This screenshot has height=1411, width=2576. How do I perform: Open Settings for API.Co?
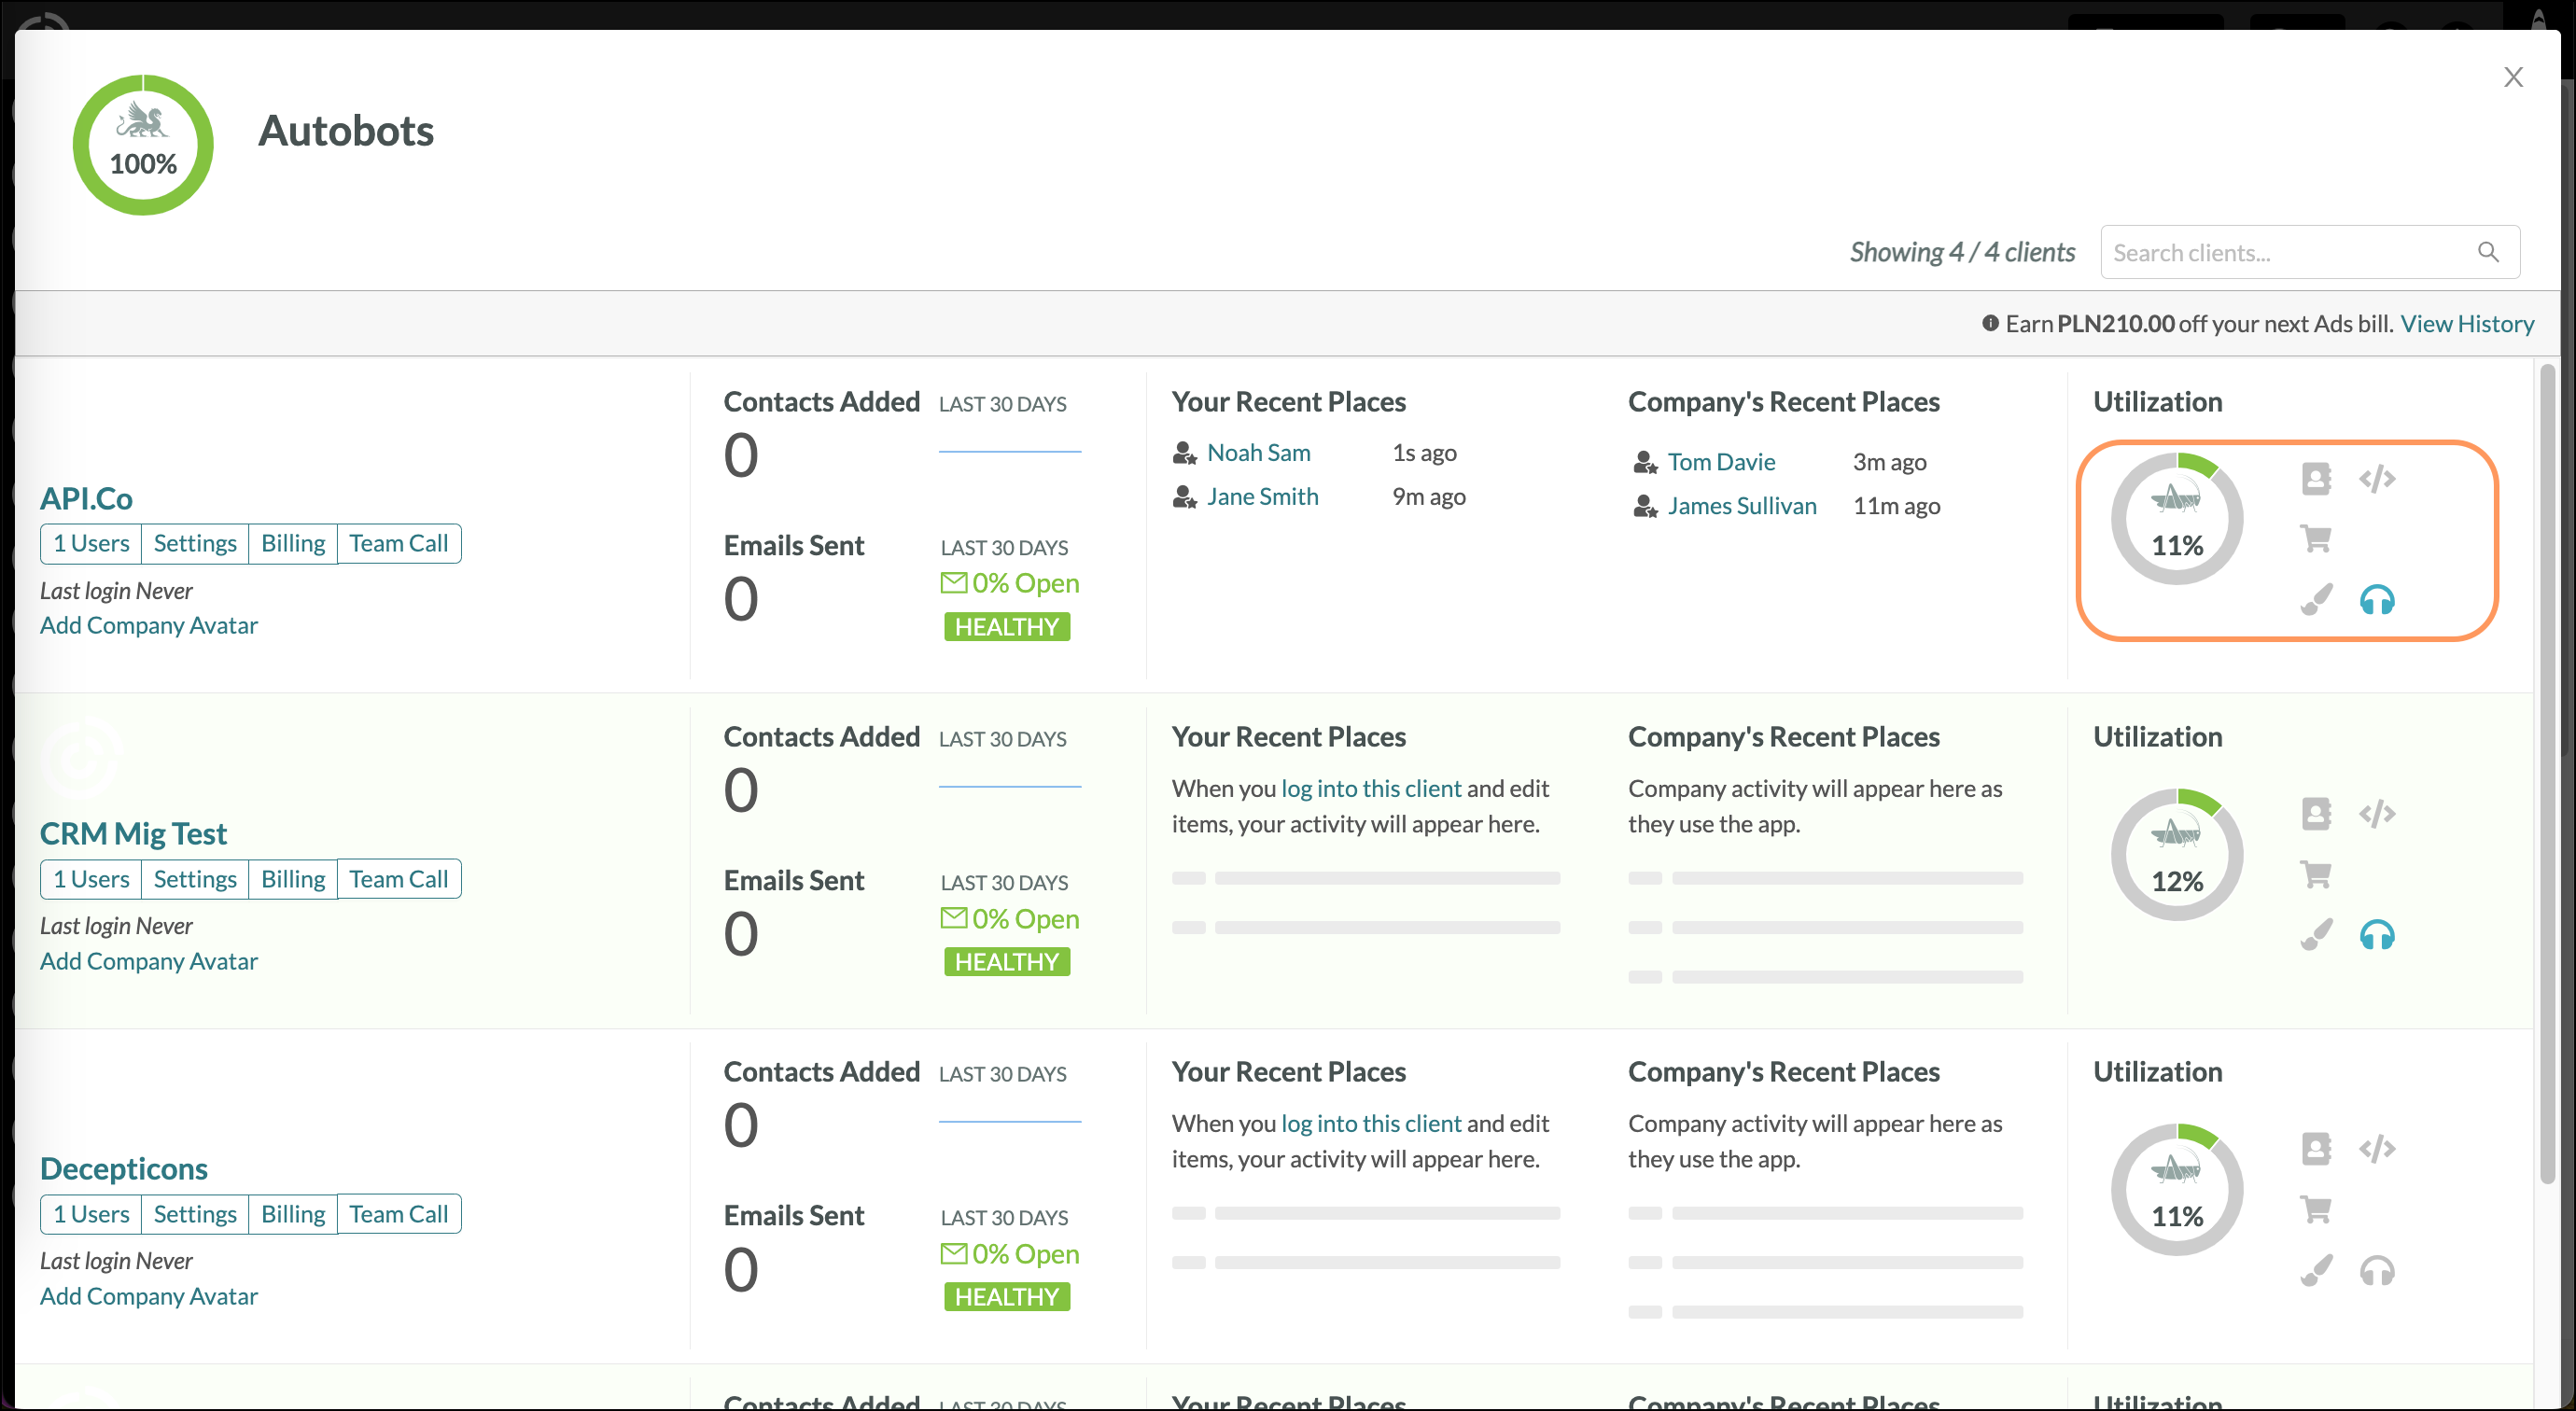(x=195, y=543)
